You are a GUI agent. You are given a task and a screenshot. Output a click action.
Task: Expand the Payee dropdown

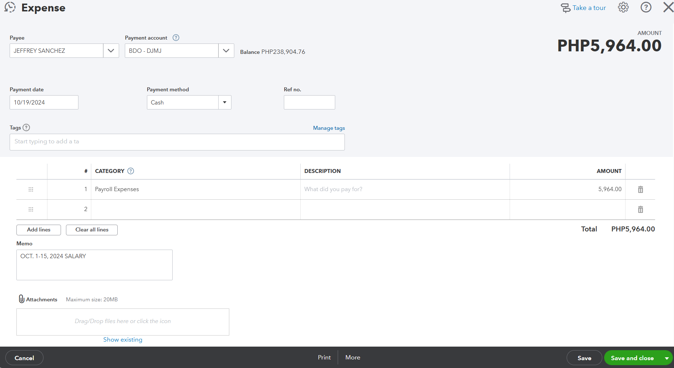[111, 51]
